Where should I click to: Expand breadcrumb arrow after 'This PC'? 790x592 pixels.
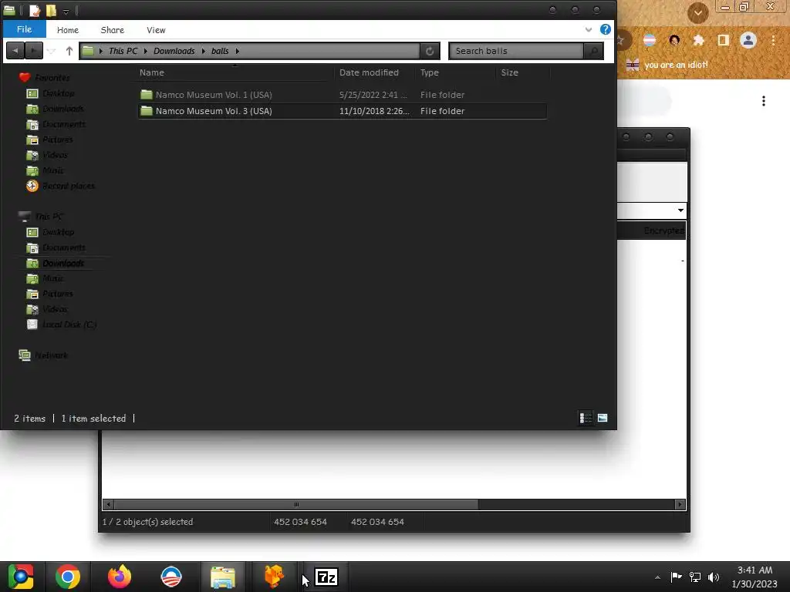[146, 51]
